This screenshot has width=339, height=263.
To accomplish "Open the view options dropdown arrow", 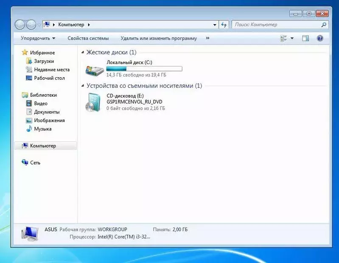I will (292, 39).
